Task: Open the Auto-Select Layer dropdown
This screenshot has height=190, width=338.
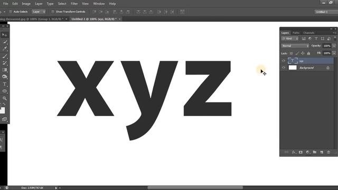Action: 39,12
